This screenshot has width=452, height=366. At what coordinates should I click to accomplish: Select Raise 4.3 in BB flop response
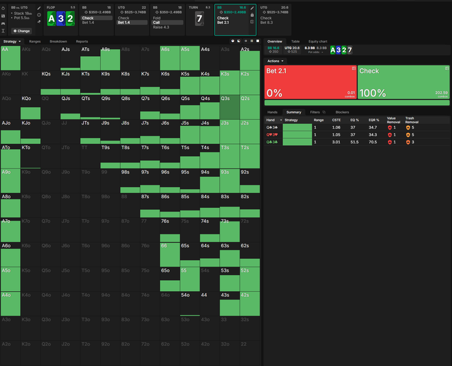161,27
